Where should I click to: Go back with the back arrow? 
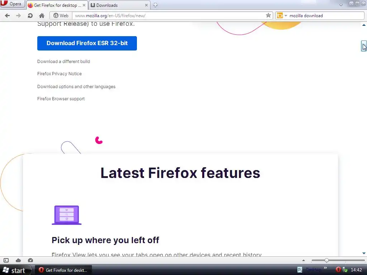tap(7, 16)
